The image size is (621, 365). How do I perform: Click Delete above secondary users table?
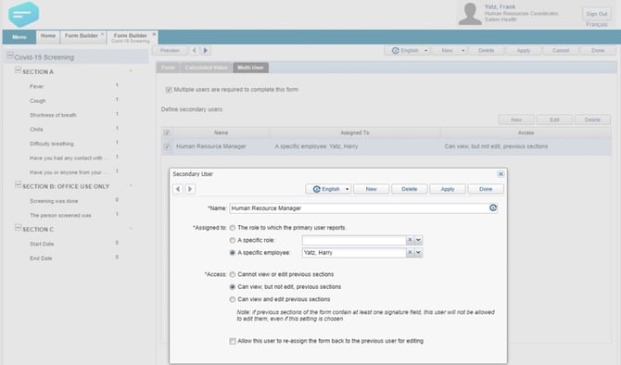pyautogui.click(x=592, y=120)
